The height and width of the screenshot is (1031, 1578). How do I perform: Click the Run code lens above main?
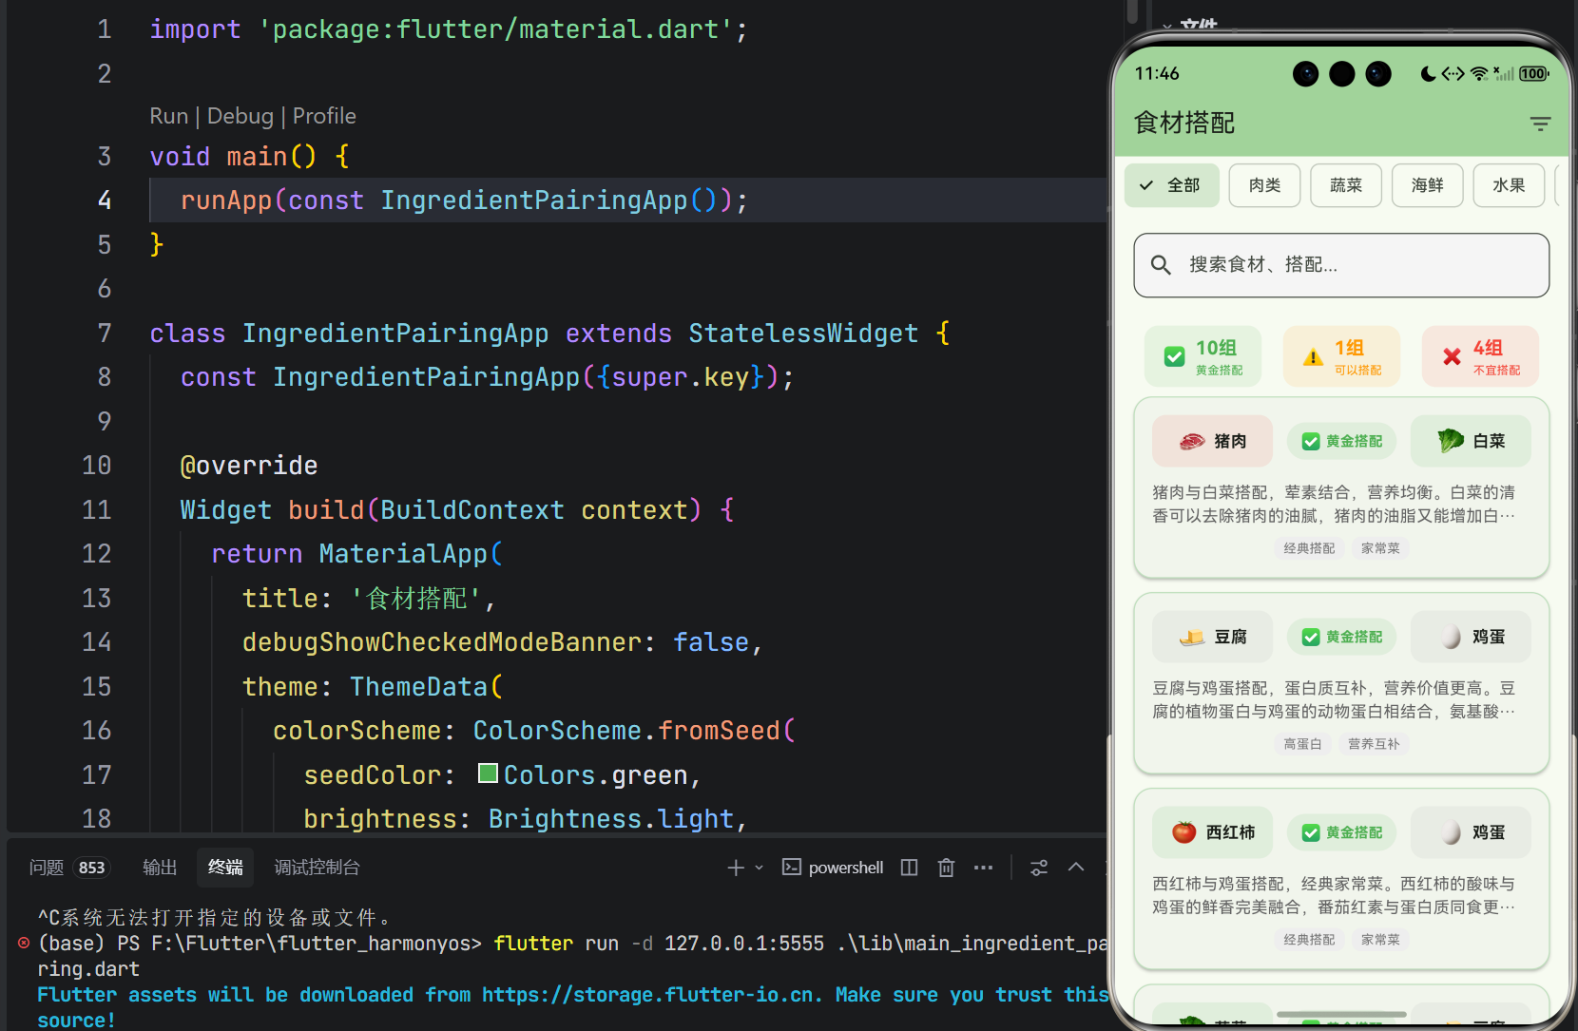click(x=169, y=116)
